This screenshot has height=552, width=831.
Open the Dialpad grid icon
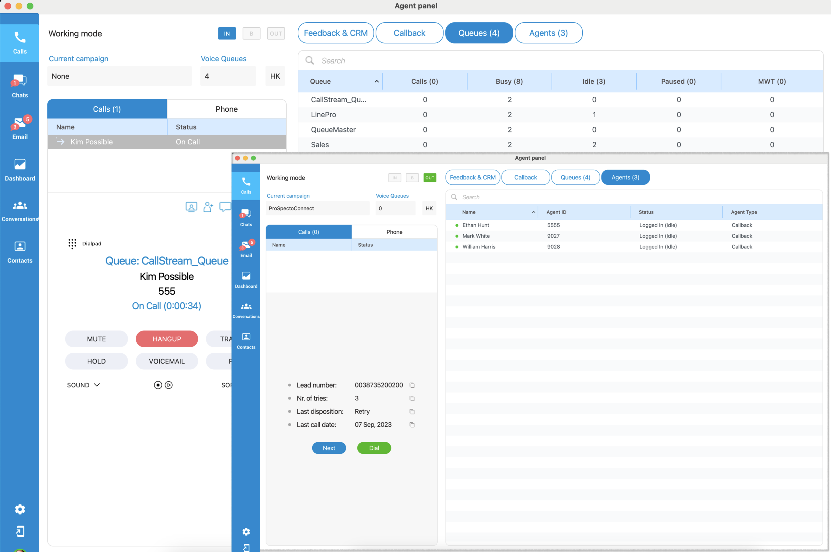click(72, 244)
